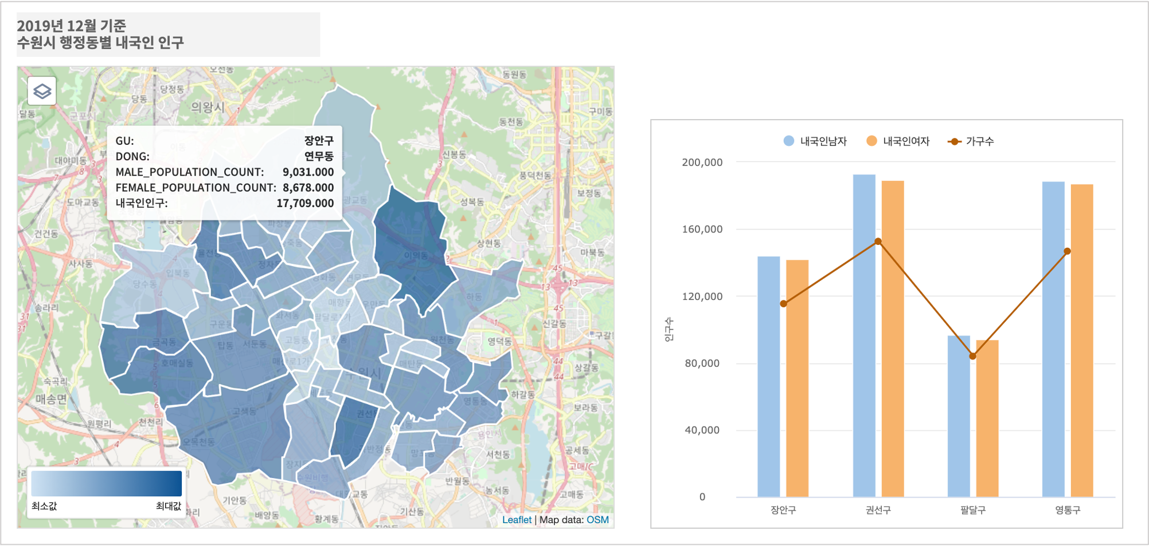Click the 최소값 legend label
The height and width of the screenshot is (546, 1149).
click(x=44, y=506)
